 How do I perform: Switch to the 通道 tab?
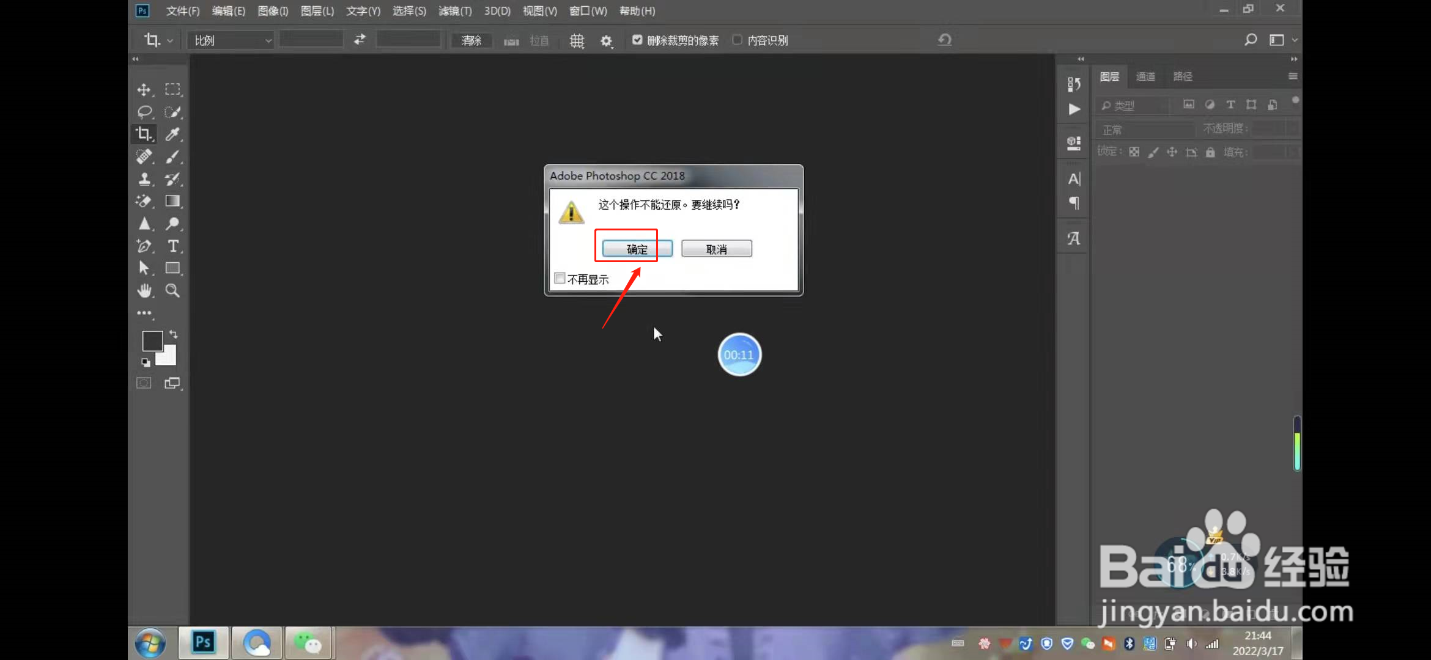click(1145, 76)
